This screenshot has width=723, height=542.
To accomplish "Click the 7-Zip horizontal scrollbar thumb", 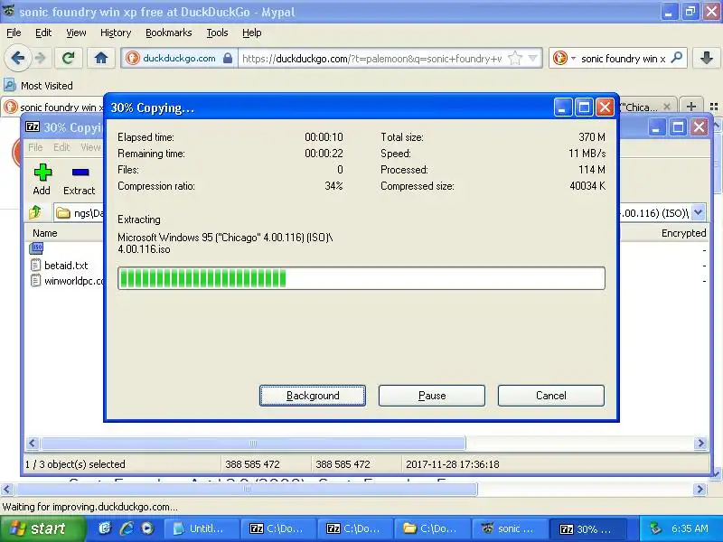I will click(253, 444).
